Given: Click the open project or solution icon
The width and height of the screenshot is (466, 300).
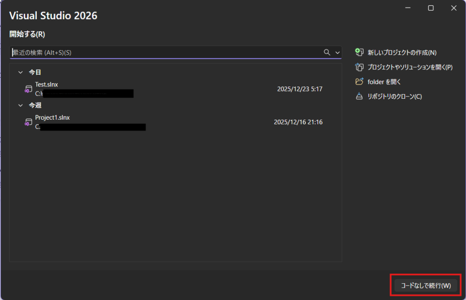Looking at the screenshot, I should click(359, 67).
